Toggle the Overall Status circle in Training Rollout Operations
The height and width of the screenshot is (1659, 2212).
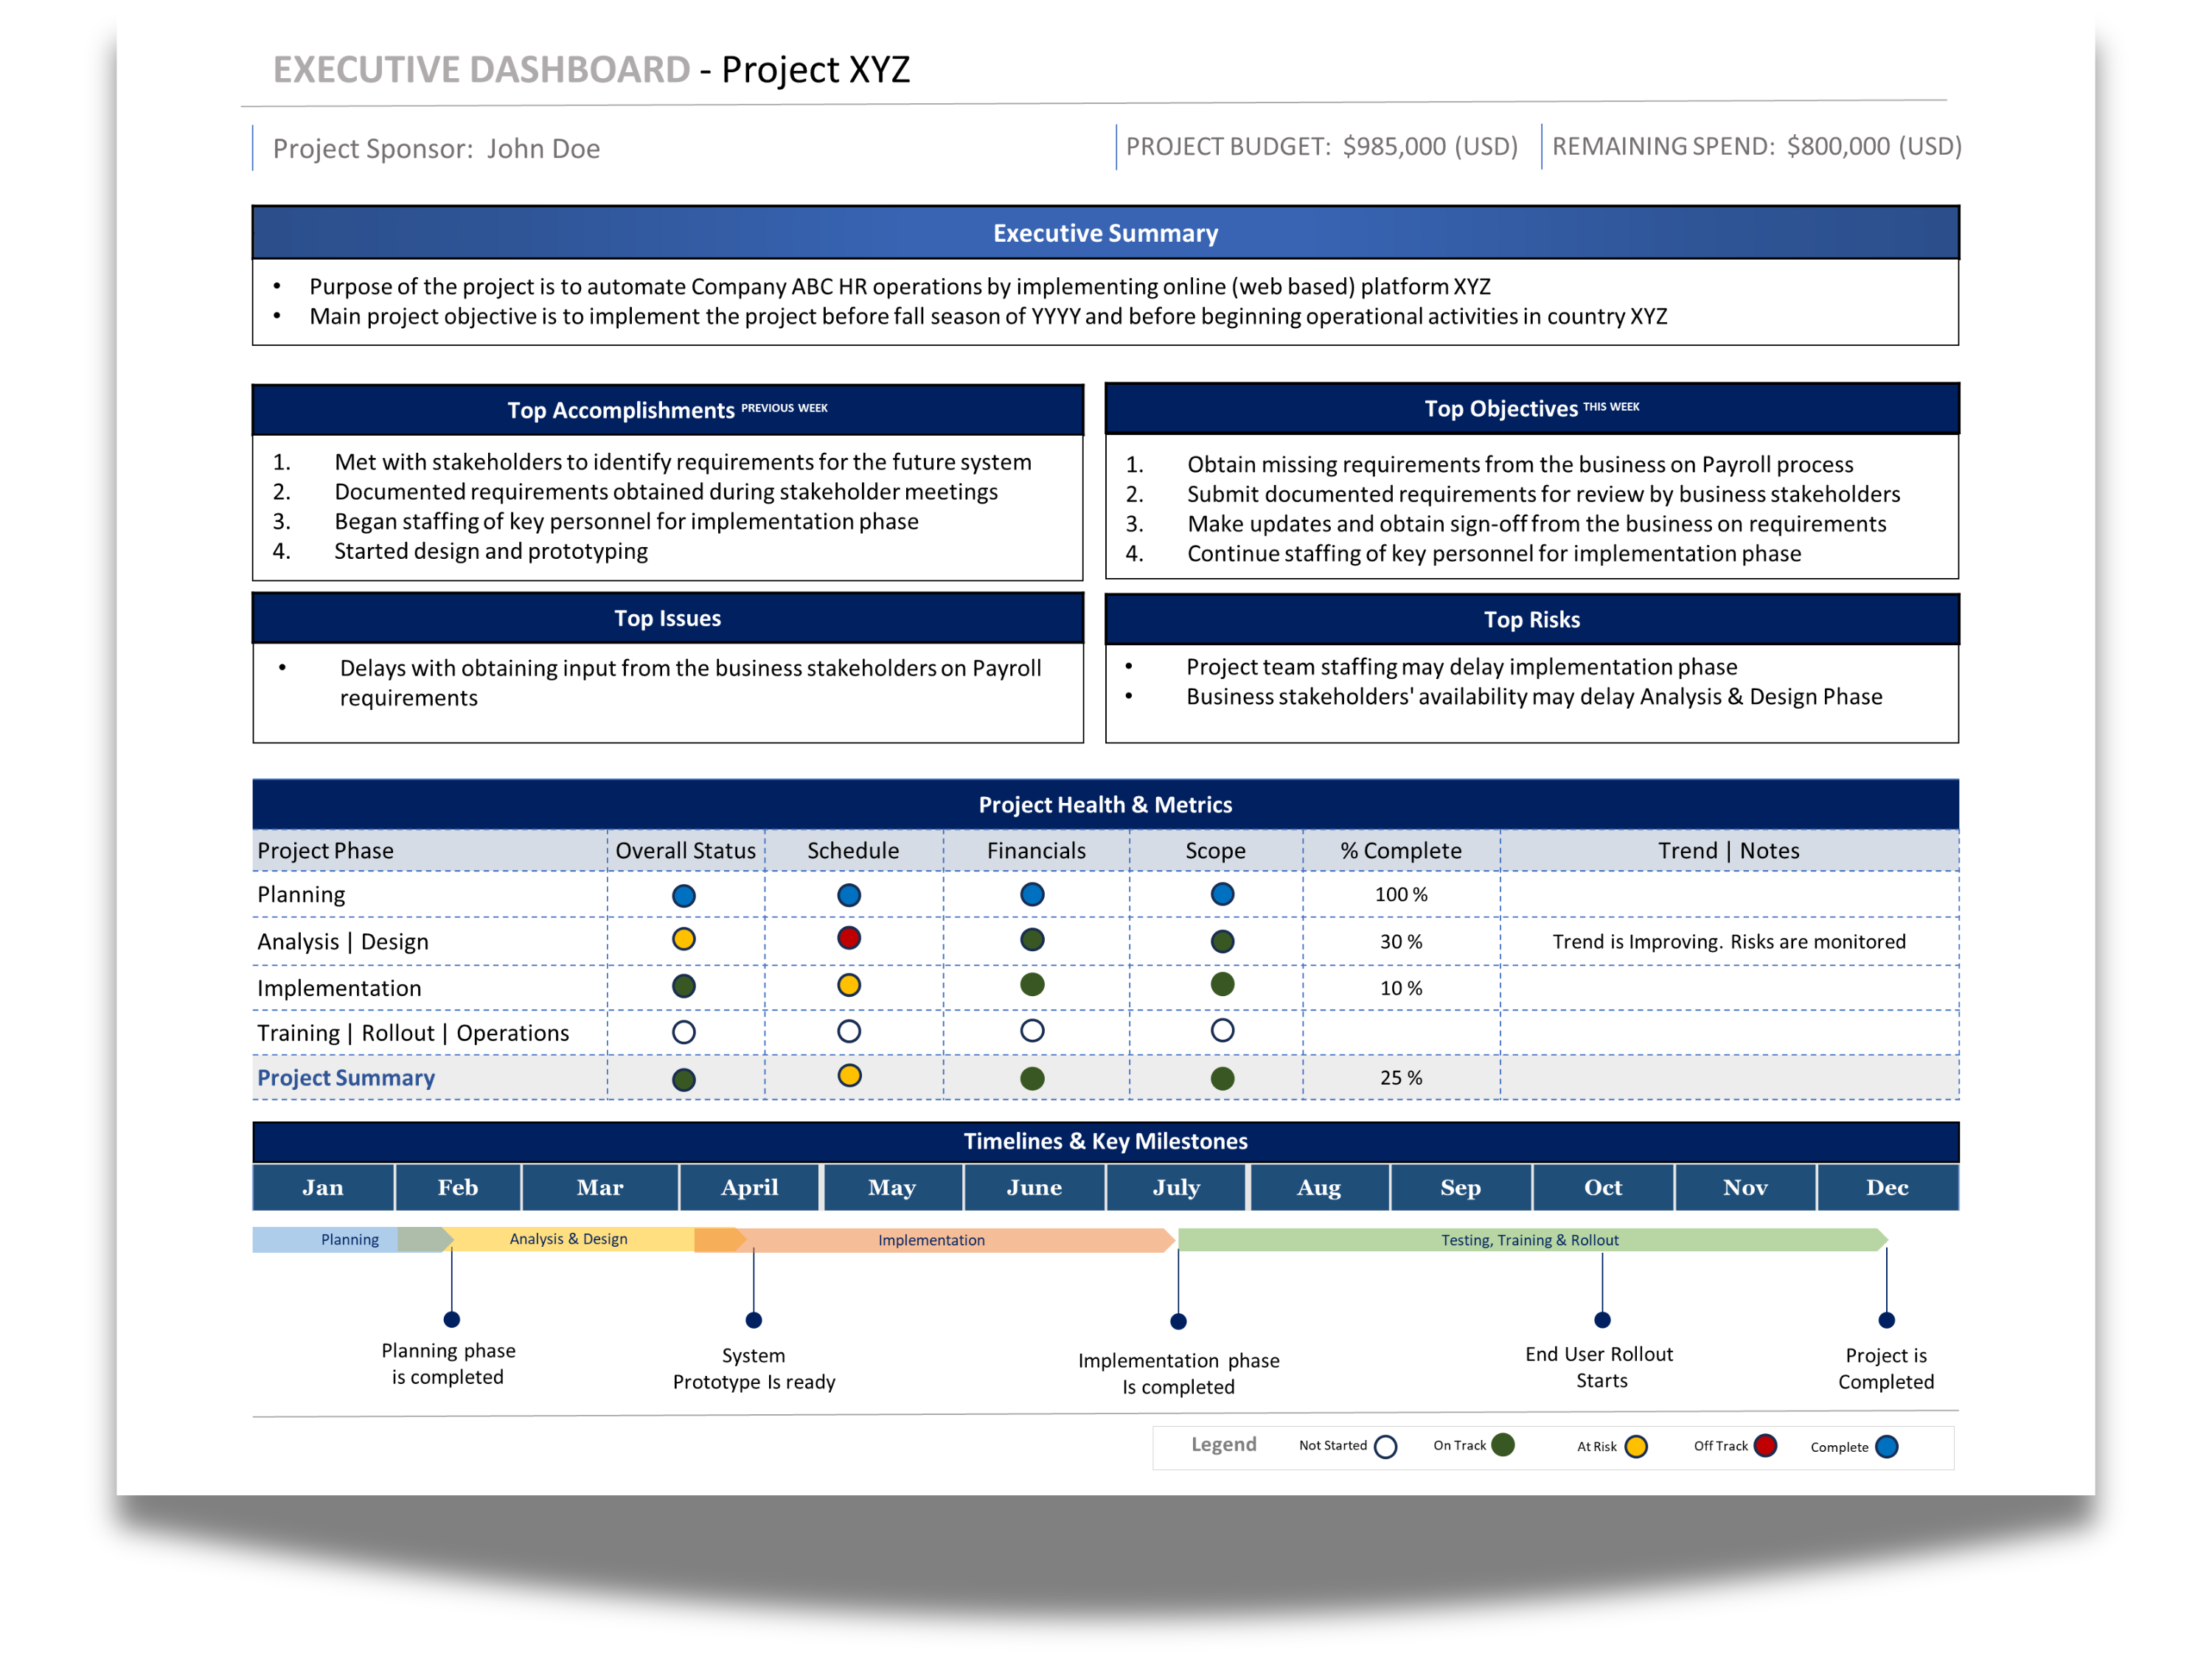coord(684,1032)
